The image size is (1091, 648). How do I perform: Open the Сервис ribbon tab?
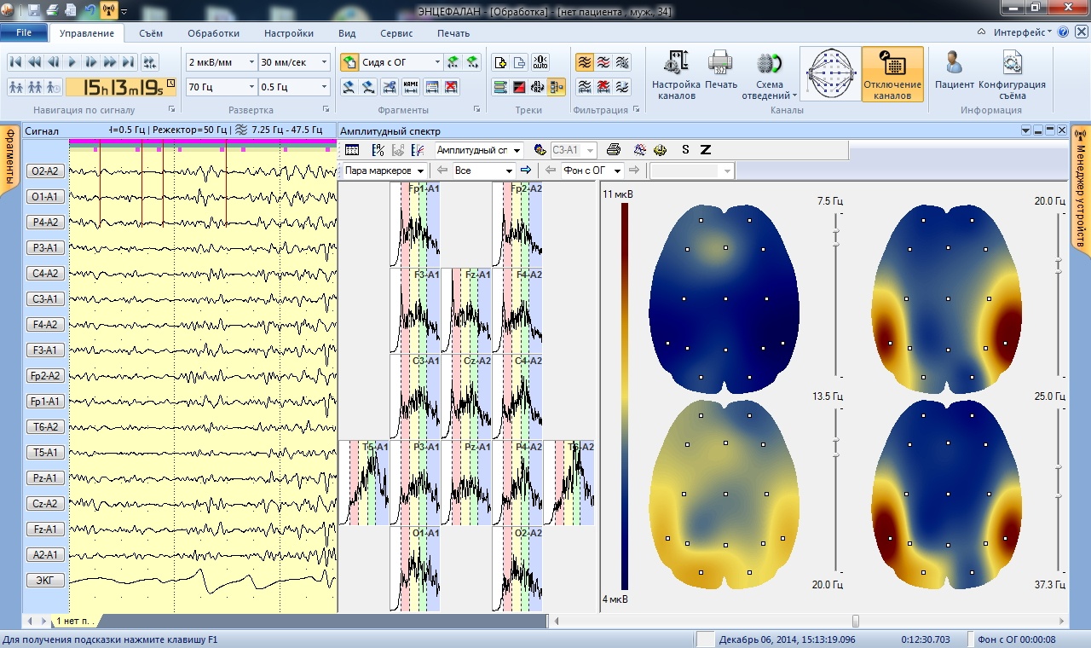pos(396,33)
